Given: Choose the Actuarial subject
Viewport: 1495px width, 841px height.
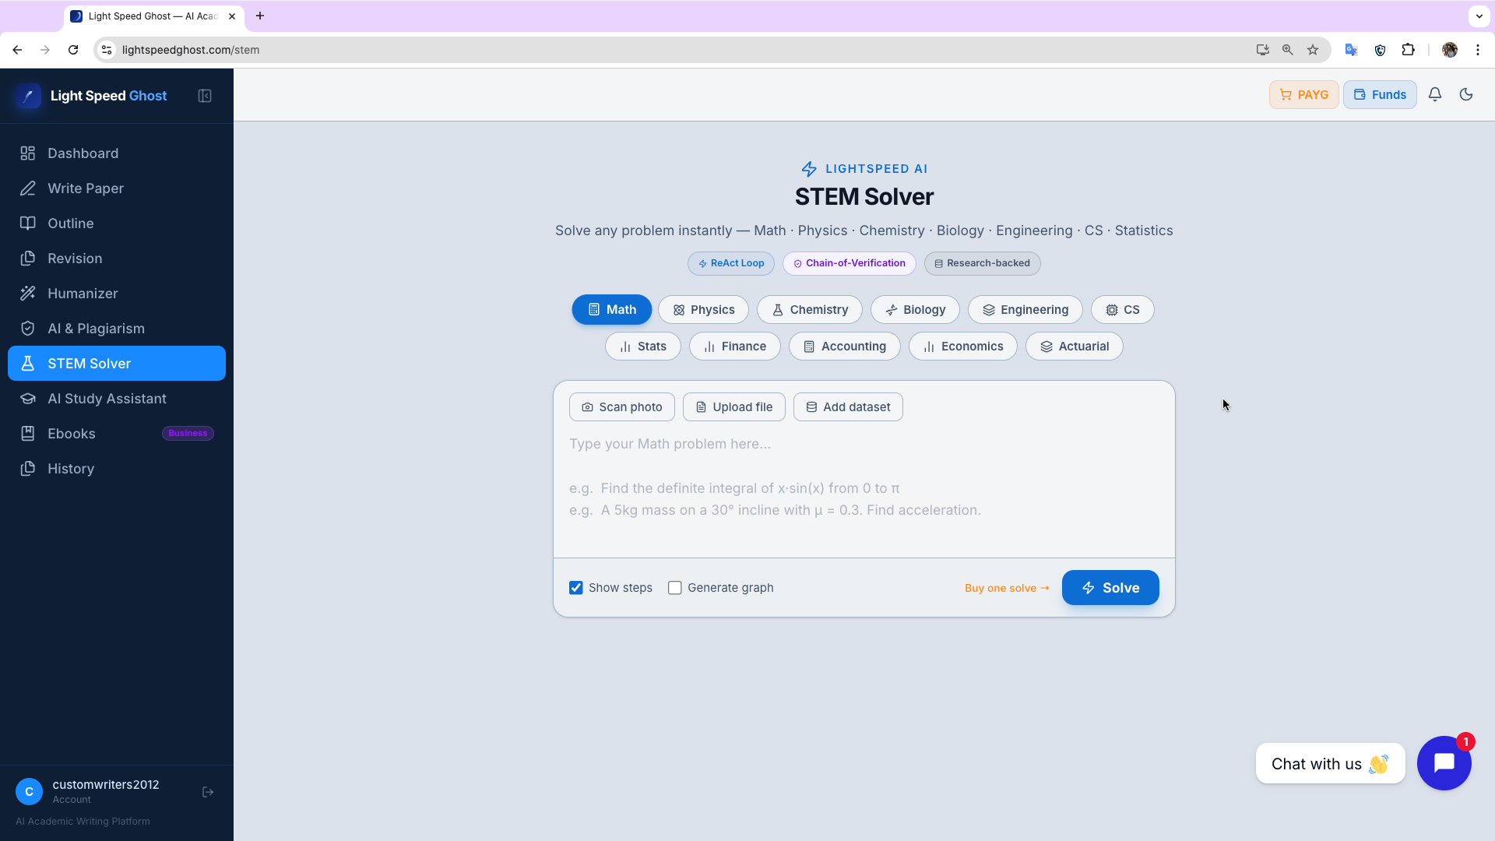Looking at the screenshot, I should click(1075, 347).
